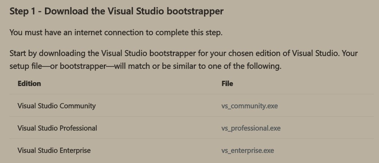
Task: Click the Step 1 bootstrapper heading
Action: coord(117,11)
